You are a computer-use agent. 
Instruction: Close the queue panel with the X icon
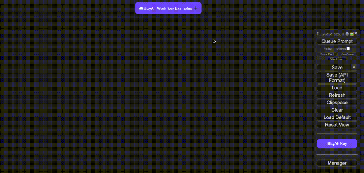(356, 33)
